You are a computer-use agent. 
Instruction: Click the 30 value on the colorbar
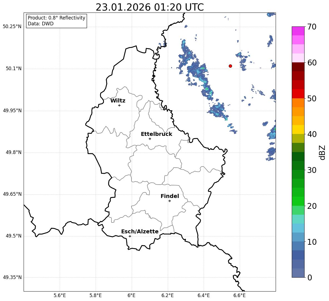(312, 170)
